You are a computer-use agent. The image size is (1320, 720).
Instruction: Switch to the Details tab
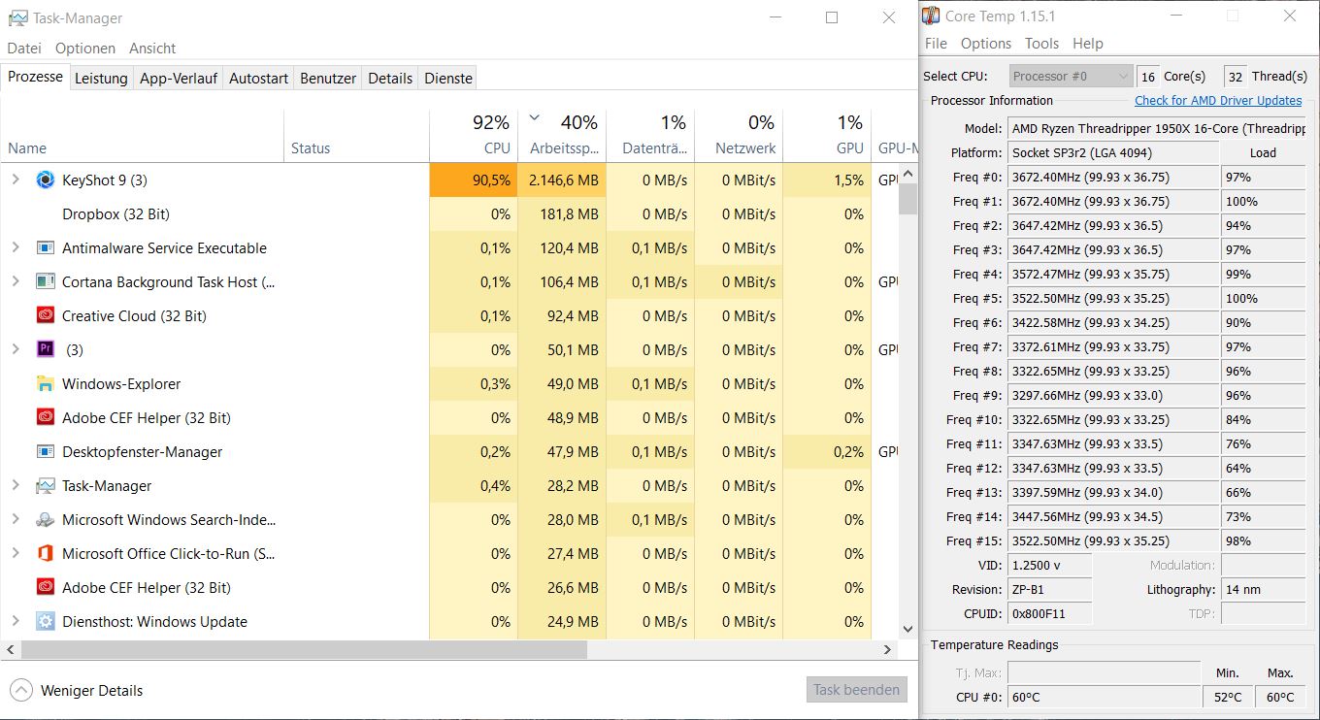390,79
